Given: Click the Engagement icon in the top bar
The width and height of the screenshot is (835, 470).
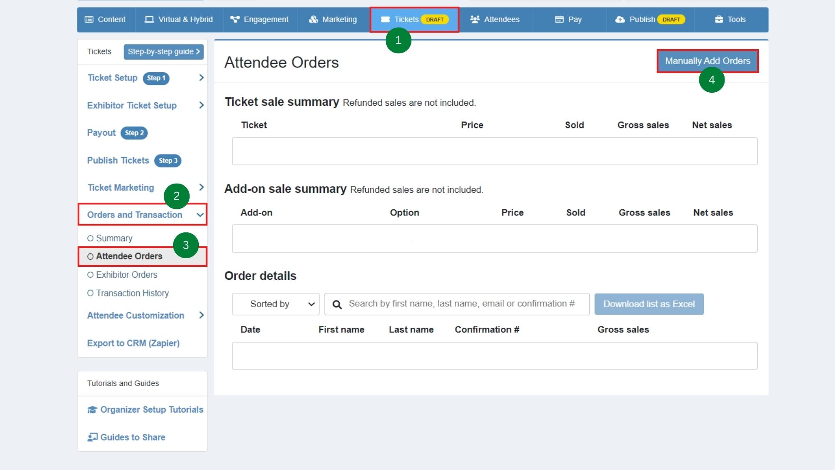Looking at the screenshot, I should point(234,19).
